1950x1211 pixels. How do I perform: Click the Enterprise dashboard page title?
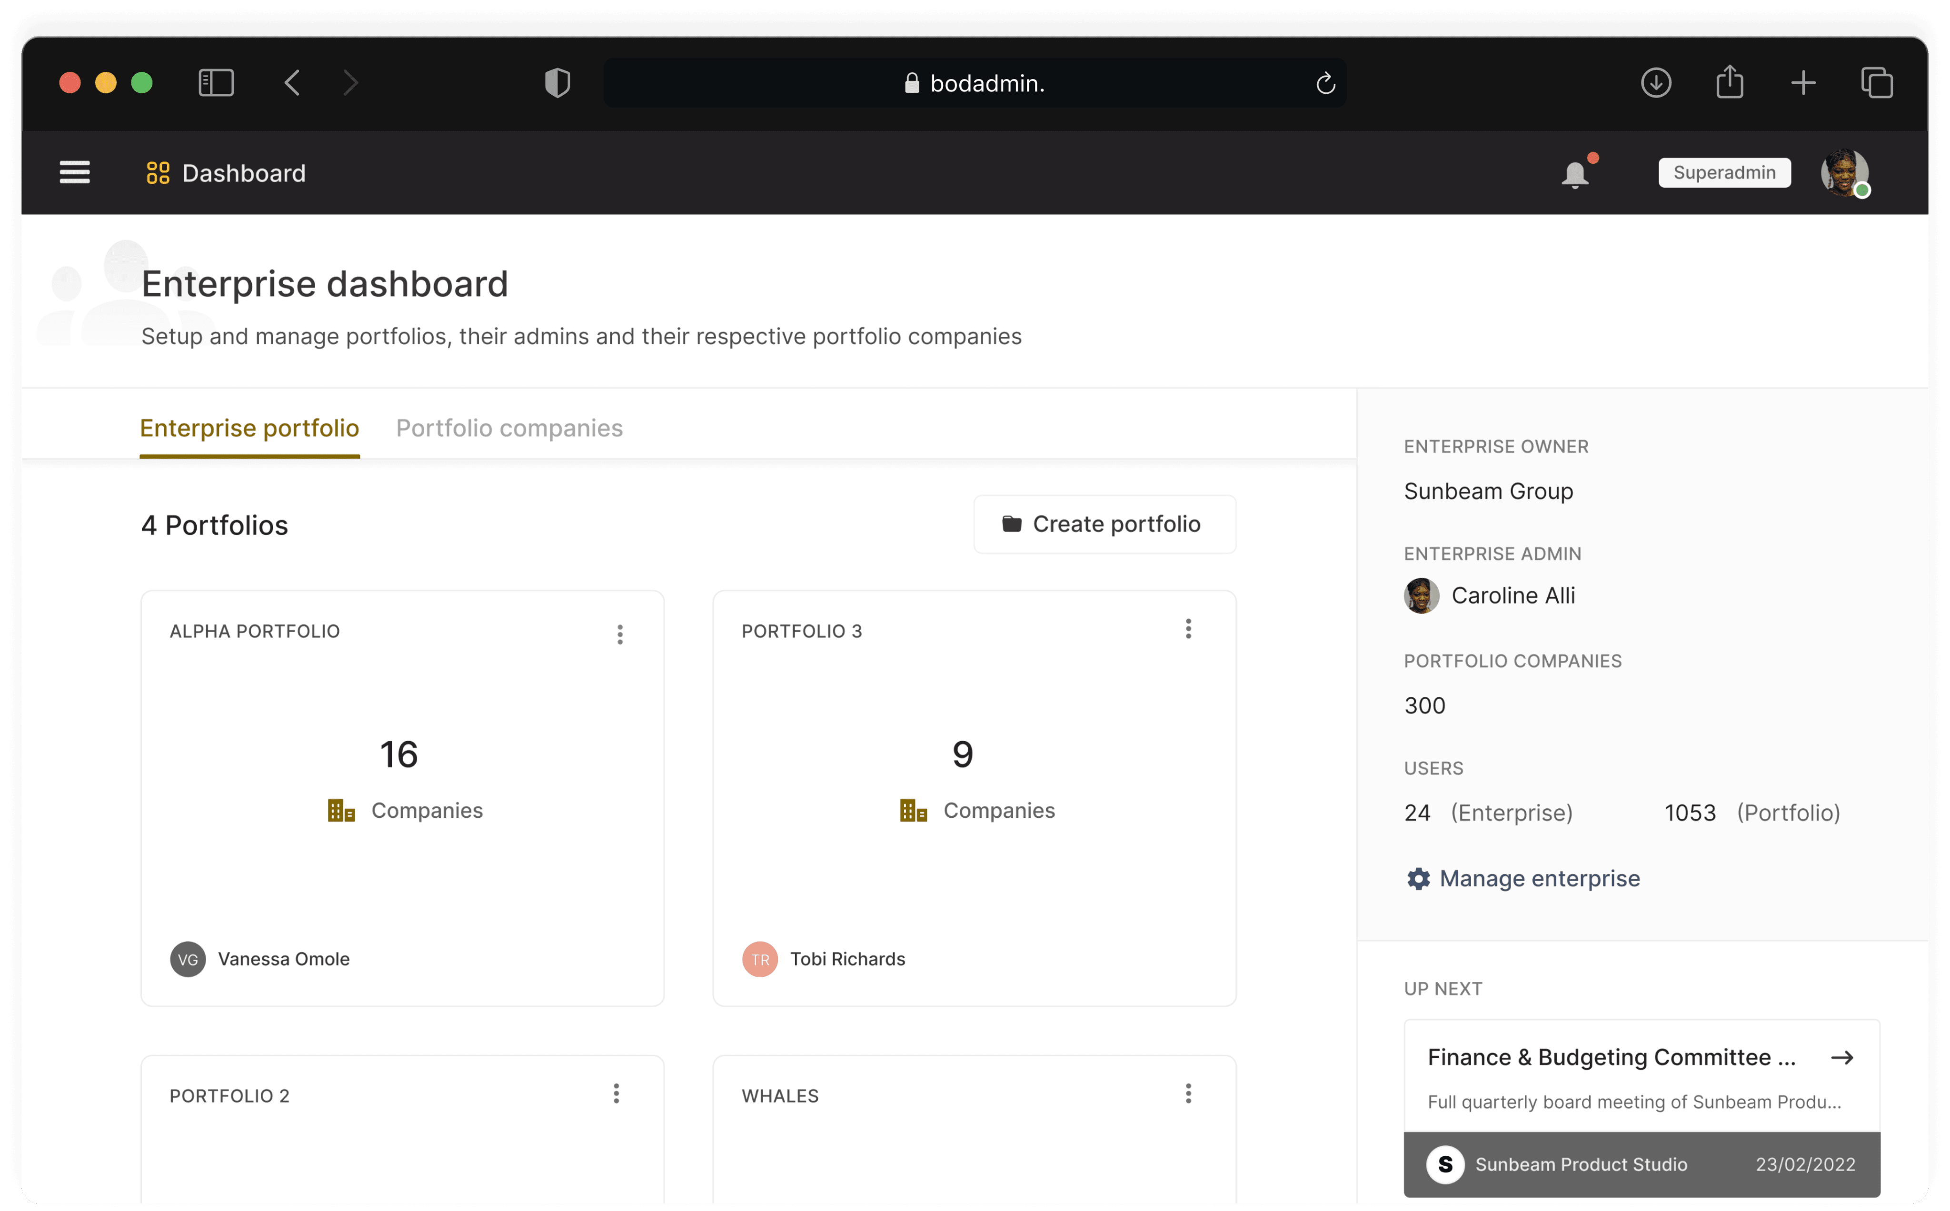324,284
